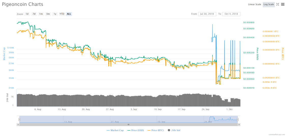Image resolution: width=290 pixels, height=136 pixels.
Task: Click the 24h Vol axis label
Action: click(8, 98)
